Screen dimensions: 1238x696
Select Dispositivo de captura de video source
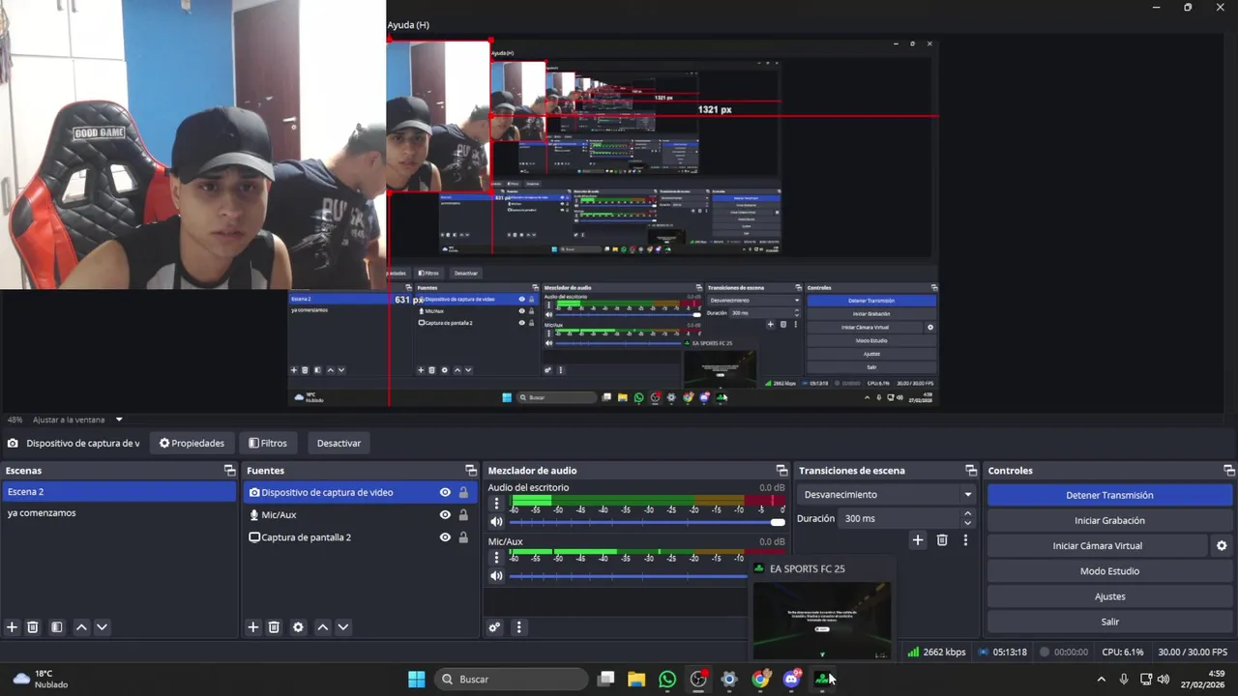(x=361, y=492)
